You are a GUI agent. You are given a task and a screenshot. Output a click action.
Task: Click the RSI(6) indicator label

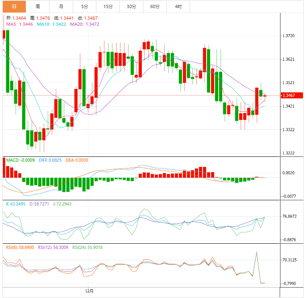pyautogui.click(x=20, y=247)
